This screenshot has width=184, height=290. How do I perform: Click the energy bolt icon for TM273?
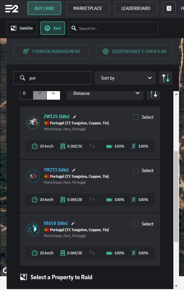134,200
